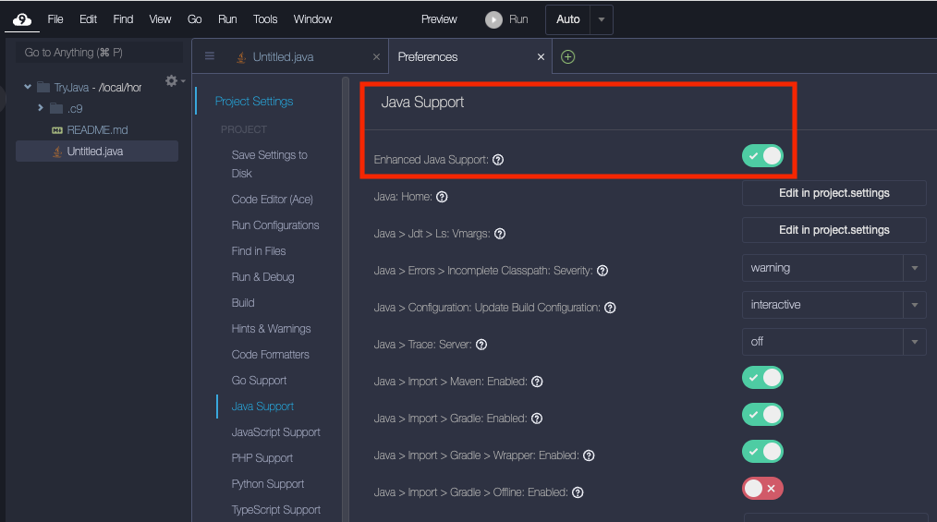Click help icon beside Enhanced Java Support
The image size is (937, 522).
tap(498, 160)
